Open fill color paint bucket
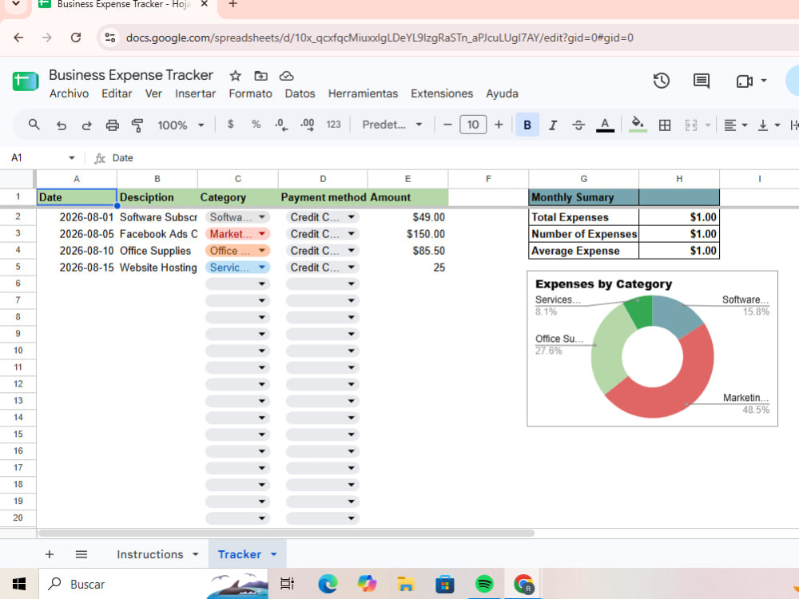799x599 pixels. [x=638, y=125]
